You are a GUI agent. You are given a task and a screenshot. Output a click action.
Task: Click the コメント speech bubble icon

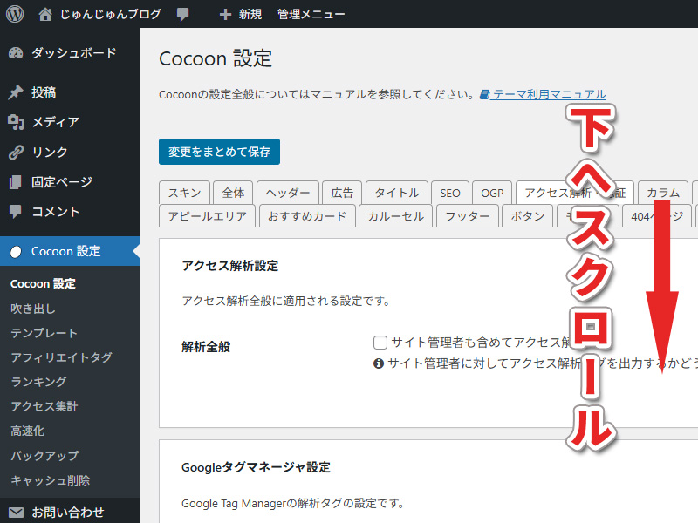click(x=16, y=212)
